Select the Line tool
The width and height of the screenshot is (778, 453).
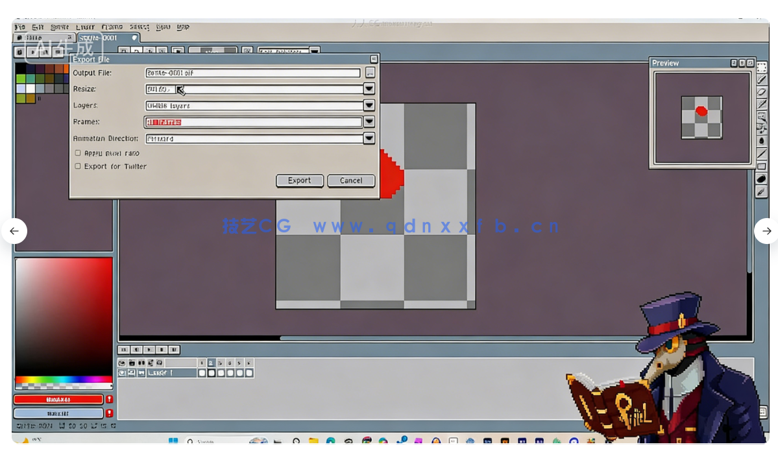tap(762, 154)
